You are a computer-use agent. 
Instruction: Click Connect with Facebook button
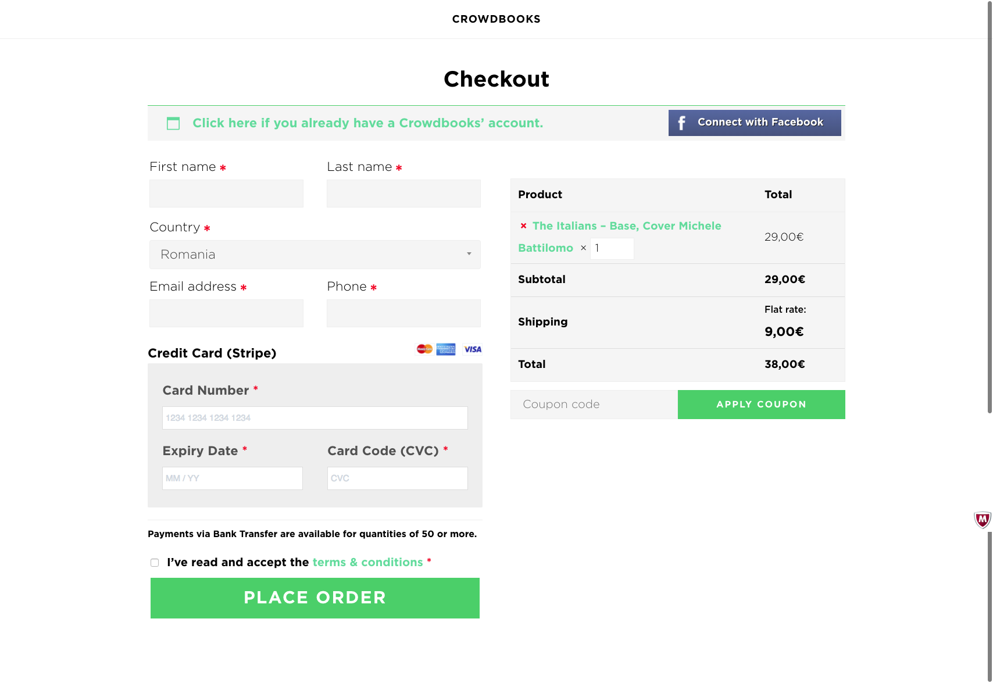pyautogui.click(x=755, y=123)
